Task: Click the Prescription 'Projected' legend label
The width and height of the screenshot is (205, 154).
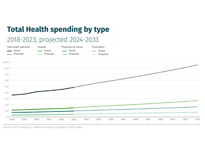Action: coord(103,54)
